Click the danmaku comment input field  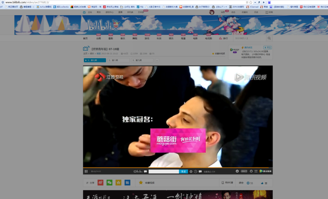pos(164,171)
